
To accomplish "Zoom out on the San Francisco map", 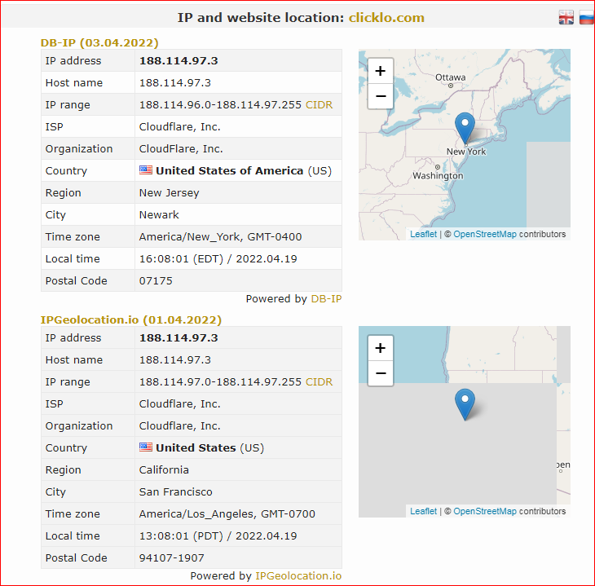I will [x=380, y=373].
